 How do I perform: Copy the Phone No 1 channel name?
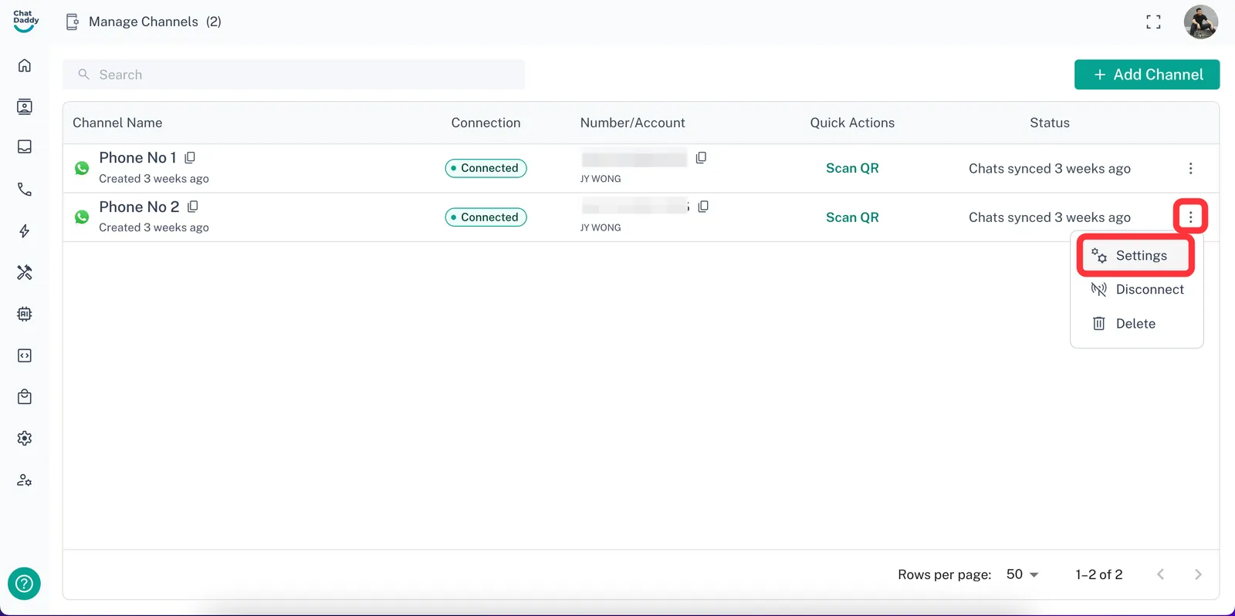pos(190,158)
